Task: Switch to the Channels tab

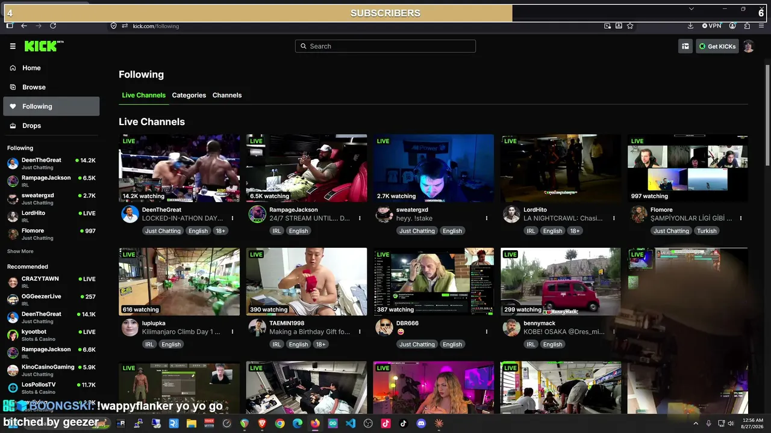Action: (227, 95)
